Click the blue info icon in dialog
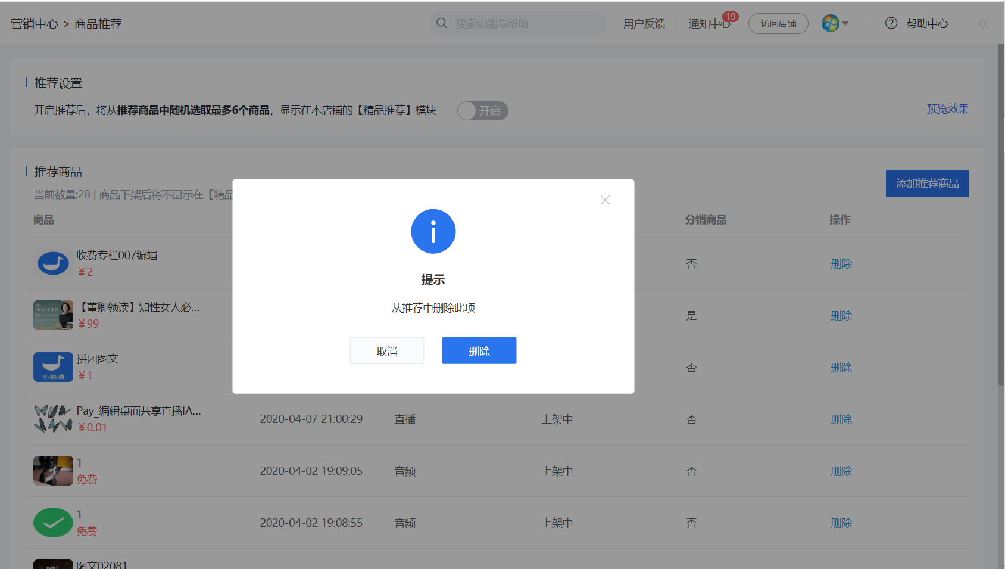This screenshot has height=569, width=1005. point(433,231)
